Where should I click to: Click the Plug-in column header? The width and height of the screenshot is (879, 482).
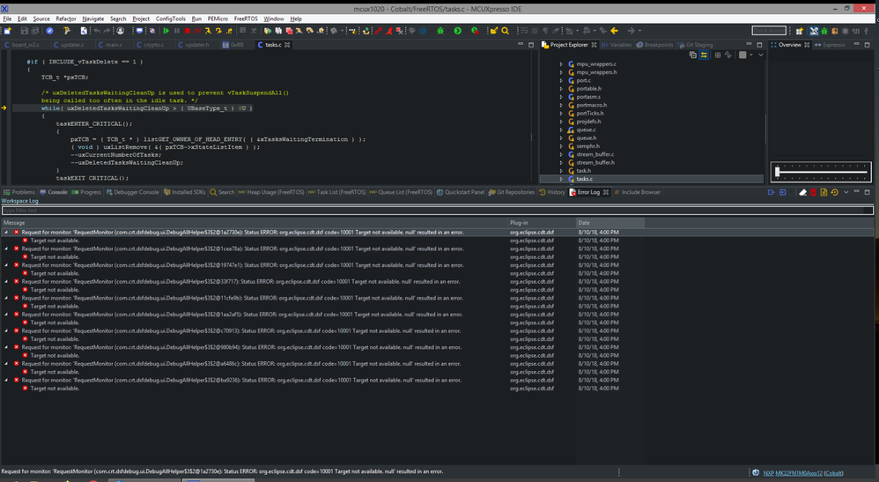pos(542,223)
